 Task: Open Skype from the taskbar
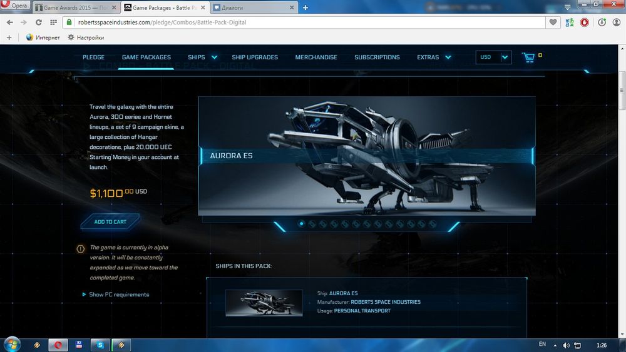coord(100,345)
